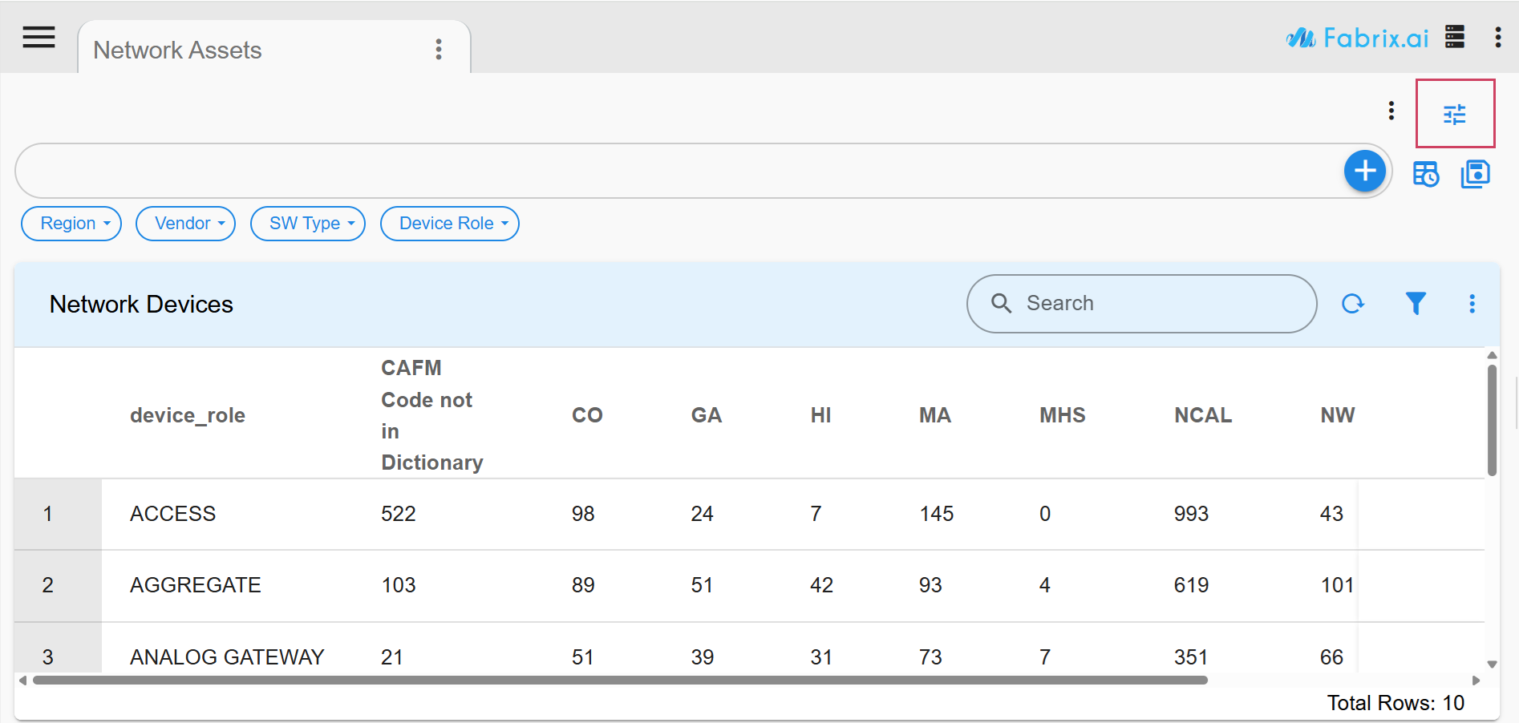The image size is (1519, 723).
Task: Open the Network Assets tab options menu
Action: point(439,50)
